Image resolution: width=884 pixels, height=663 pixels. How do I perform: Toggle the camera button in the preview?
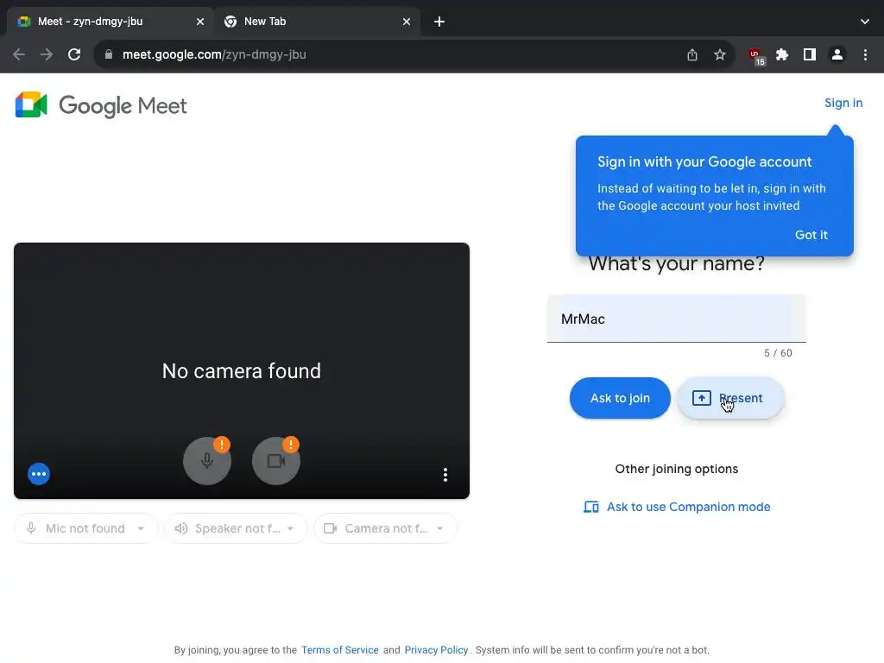click(x=275, y=461)
